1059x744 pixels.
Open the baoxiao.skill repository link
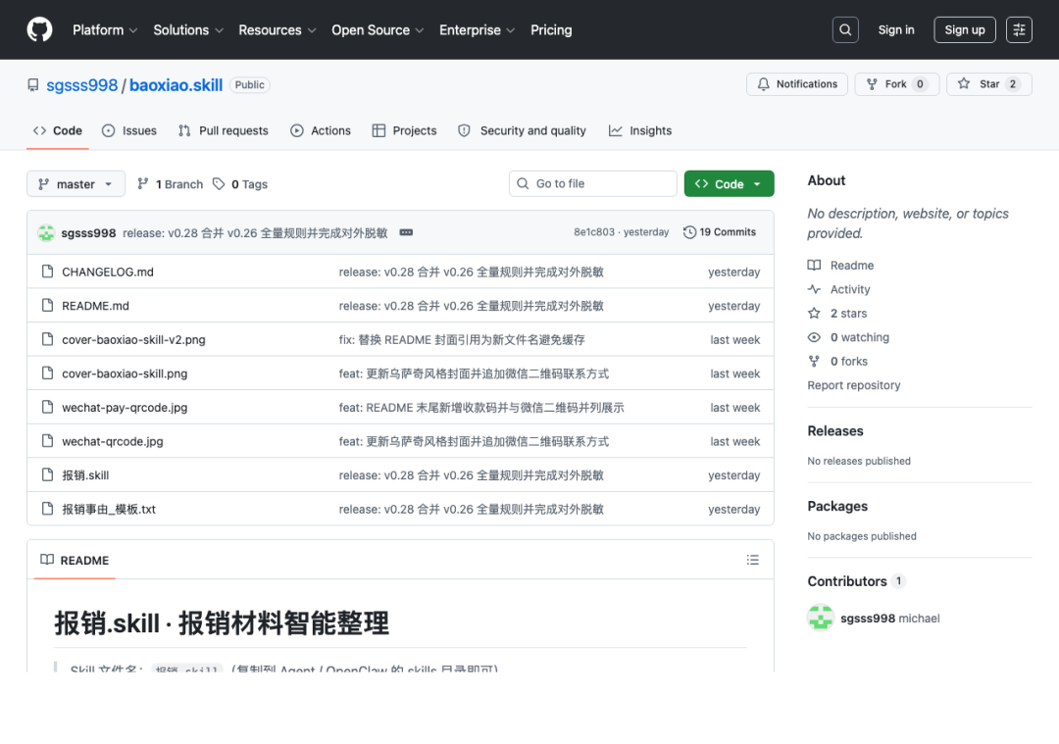click(x=176, y=85)
